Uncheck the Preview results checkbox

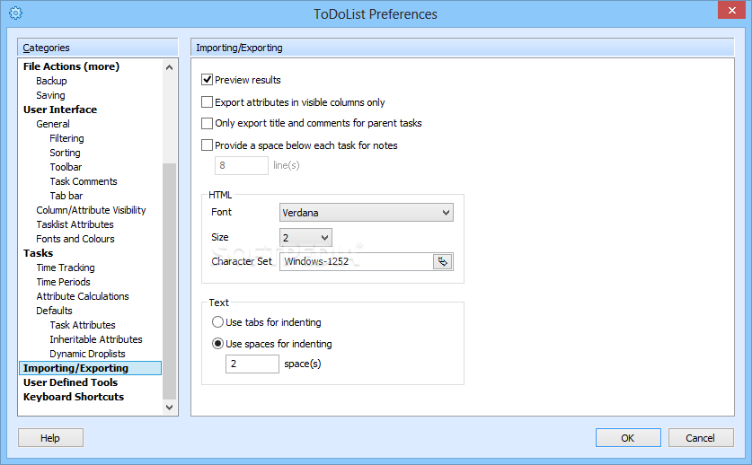tap(208, 80)
